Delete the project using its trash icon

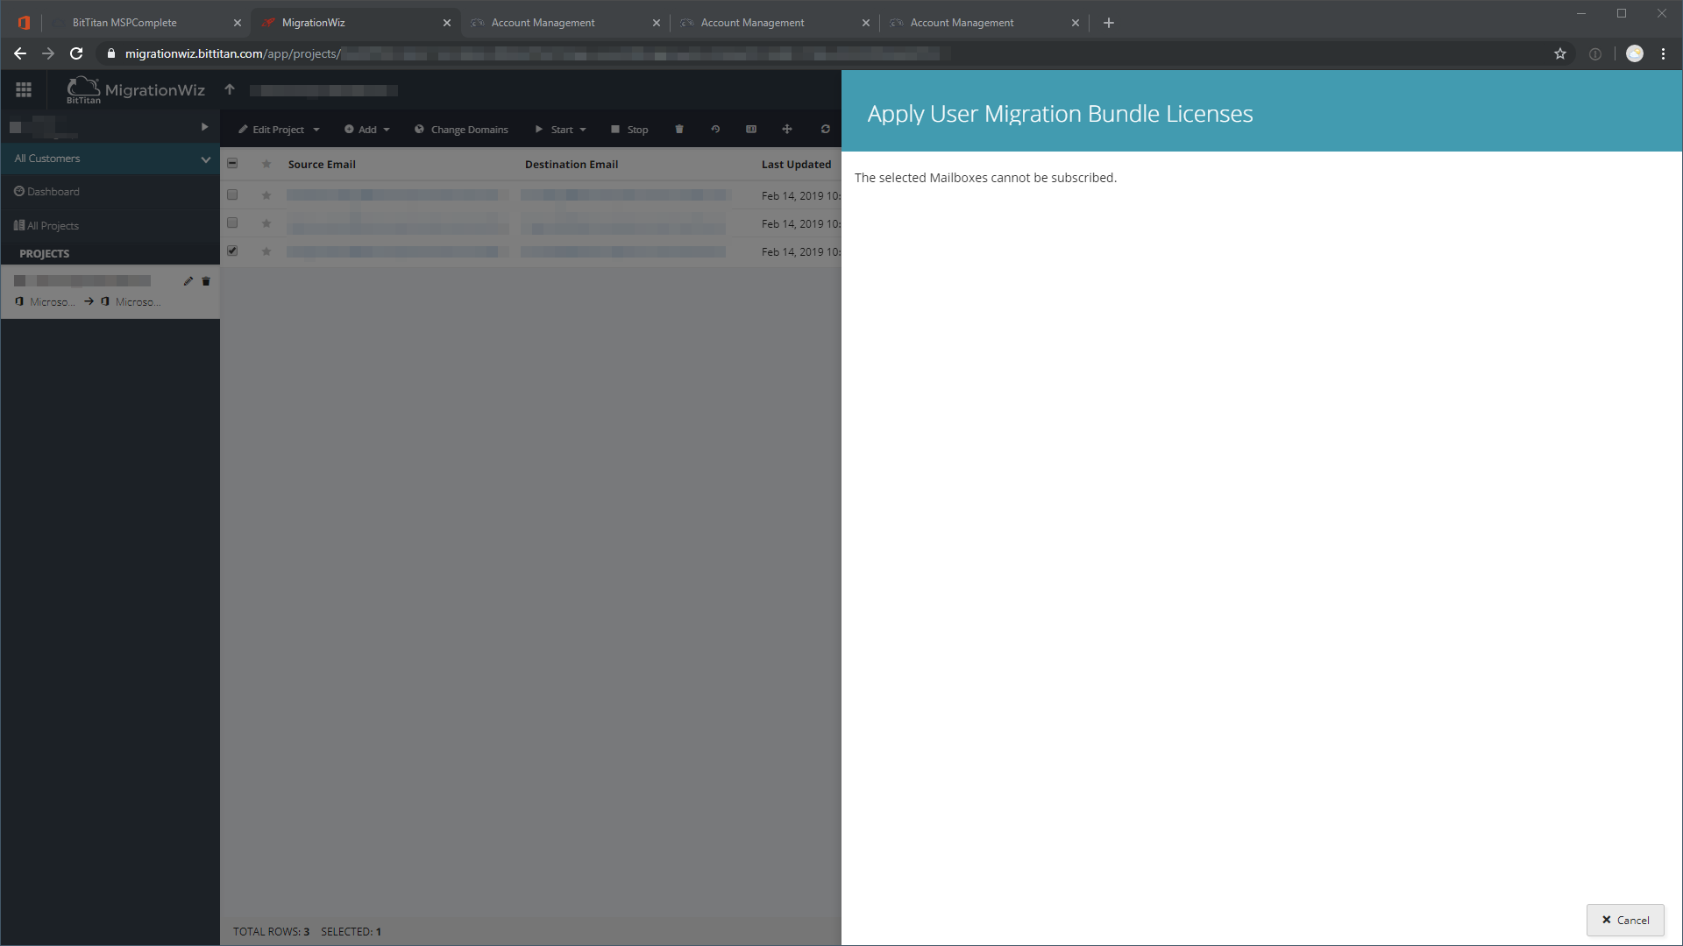point(206,281)
